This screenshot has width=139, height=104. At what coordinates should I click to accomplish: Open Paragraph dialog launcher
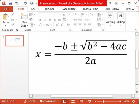(103, 30)
